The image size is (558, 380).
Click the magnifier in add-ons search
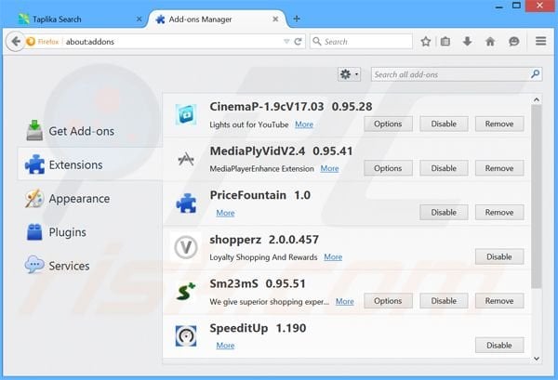point(536,74)
